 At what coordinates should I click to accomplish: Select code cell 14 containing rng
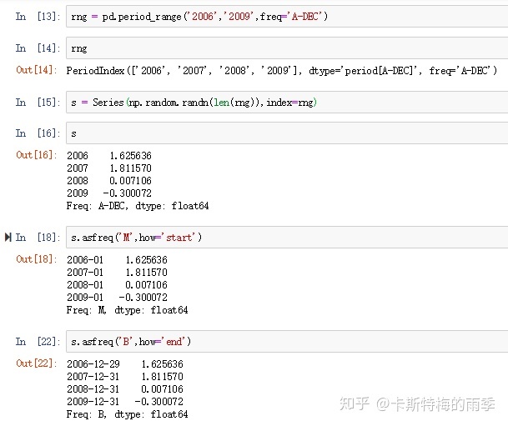(x=287, y=48)
